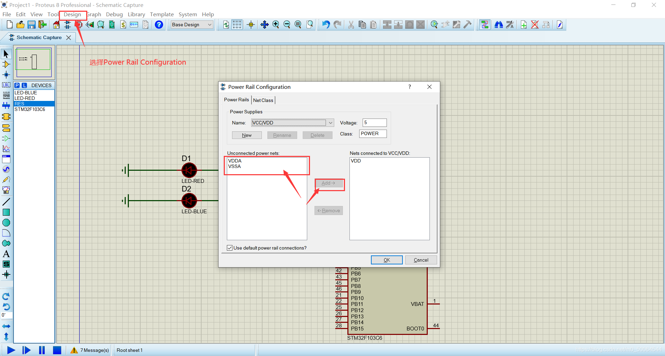
Task: Select the Terminals Mode tool
Action: [x=6, y=128]
